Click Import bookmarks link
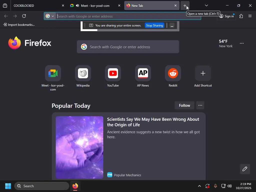Screen dimensions: 256x192 coord(19,25)
